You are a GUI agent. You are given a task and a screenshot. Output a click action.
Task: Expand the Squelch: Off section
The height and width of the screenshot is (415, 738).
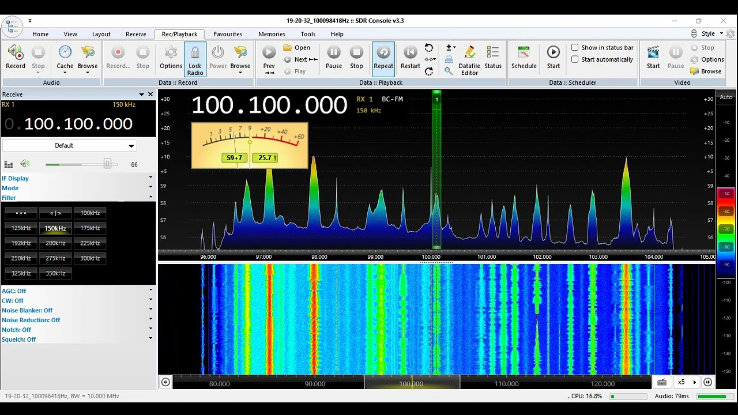pyautogui.click(x=78, y=339)
